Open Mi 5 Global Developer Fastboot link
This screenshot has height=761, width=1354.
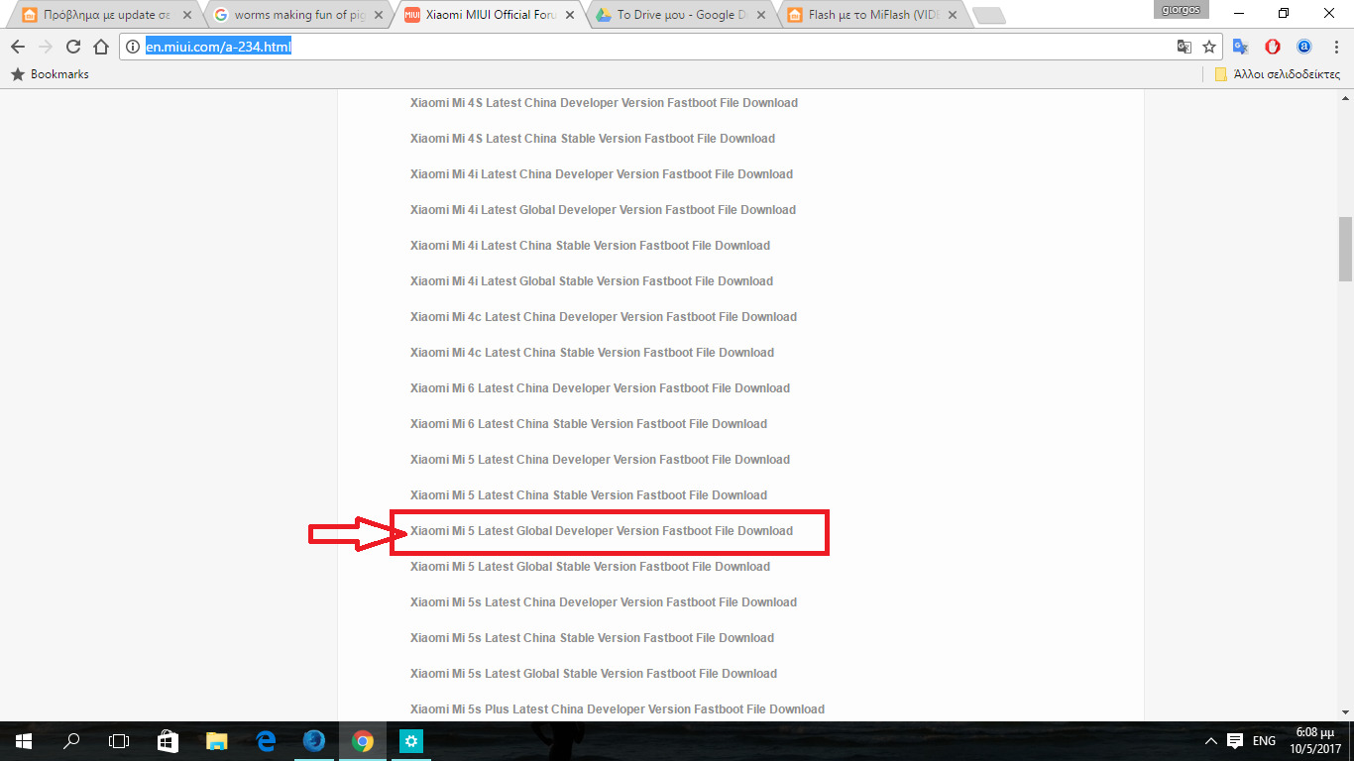click(x=602, y=531)
